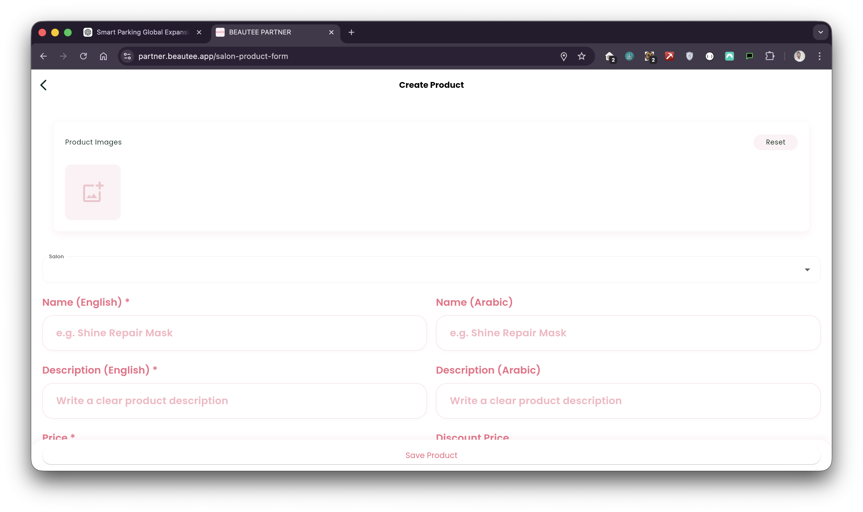
Task: Click the Product Images label
Action: 93,142
